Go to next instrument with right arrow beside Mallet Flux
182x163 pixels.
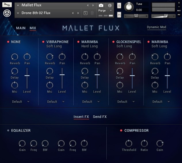(93, 5)
